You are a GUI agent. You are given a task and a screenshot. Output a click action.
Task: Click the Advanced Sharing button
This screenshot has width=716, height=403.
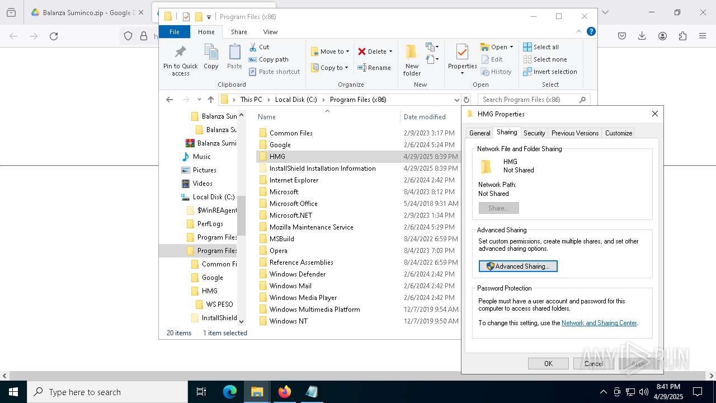tap(518, 266)
